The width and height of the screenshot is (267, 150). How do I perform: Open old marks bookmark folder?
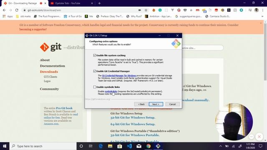tap(23, 16)
